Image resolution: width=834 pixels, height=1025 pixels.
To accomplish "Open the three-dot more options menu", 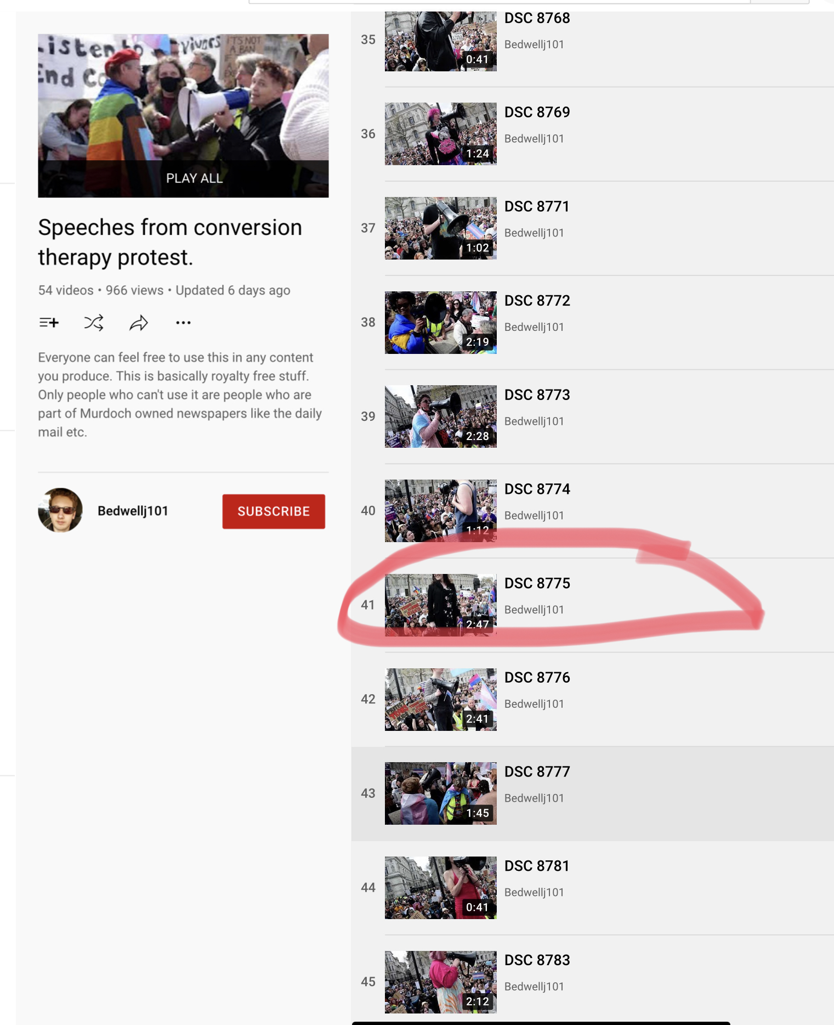I will pos(183,323).
